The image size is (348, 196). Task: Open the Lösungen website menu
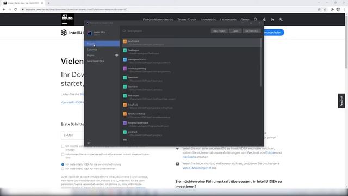point(228,20)
